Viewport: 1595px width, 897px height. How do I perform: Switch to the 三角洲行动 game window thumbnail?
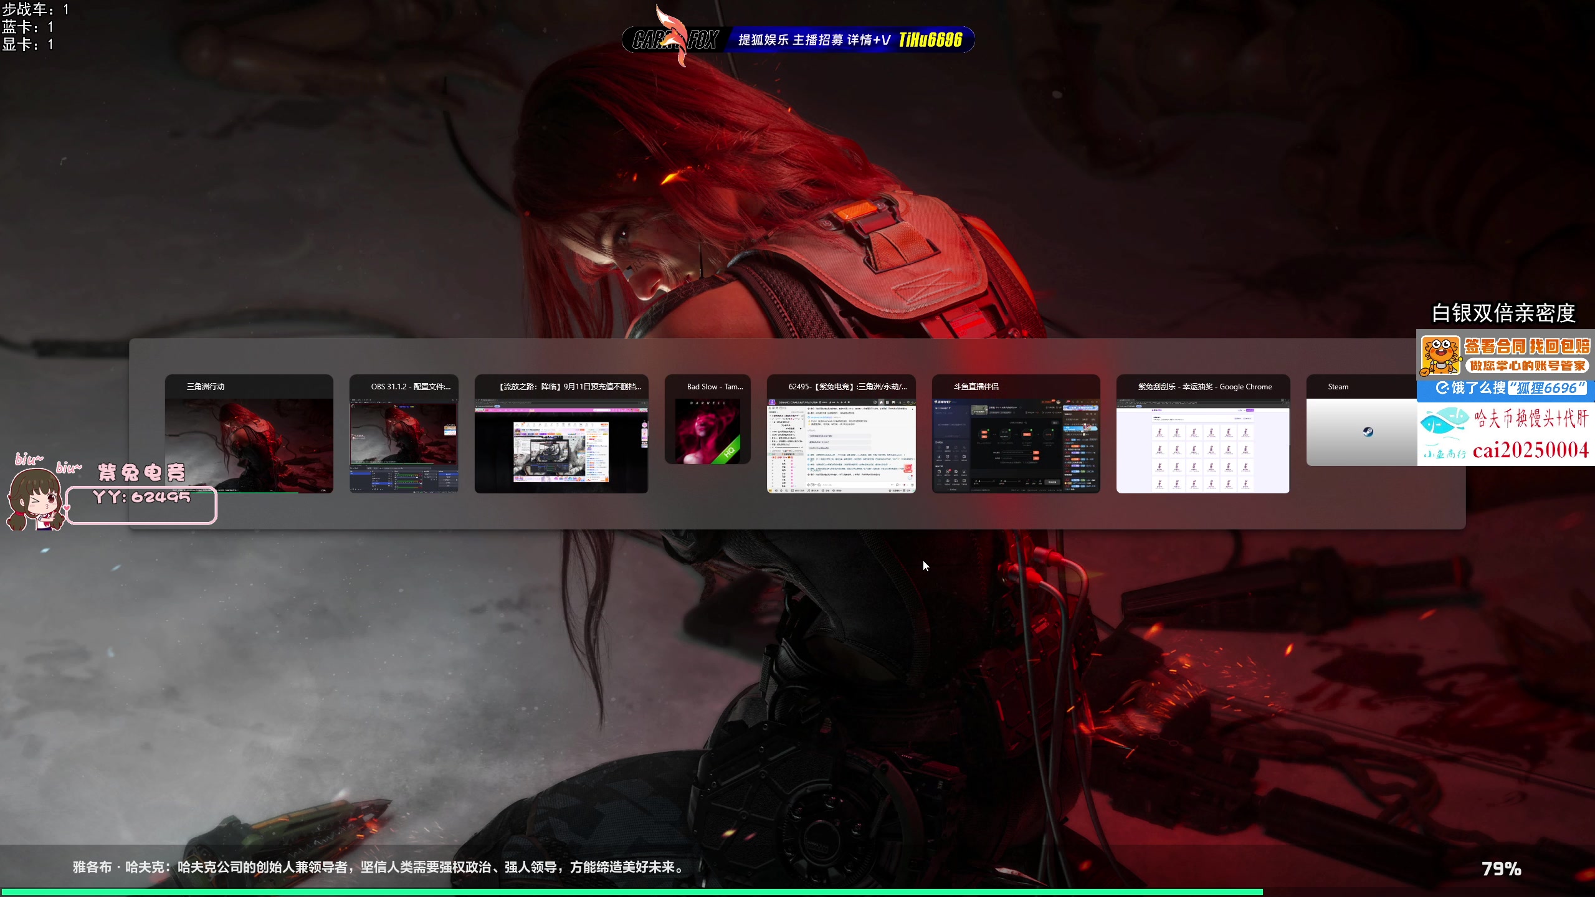[x=249, y=434]
